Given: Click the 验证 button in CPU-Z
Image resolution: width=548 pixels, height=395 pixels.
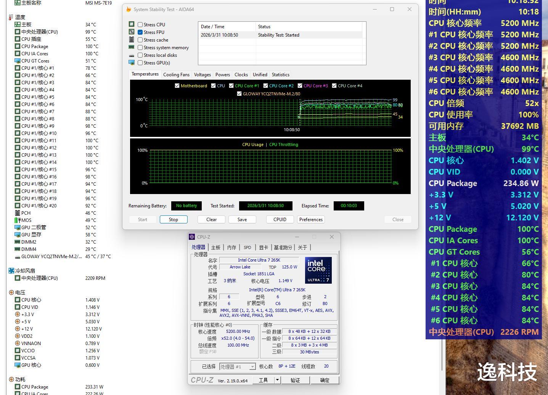Looking at the screenshot, I should [295, 380].
